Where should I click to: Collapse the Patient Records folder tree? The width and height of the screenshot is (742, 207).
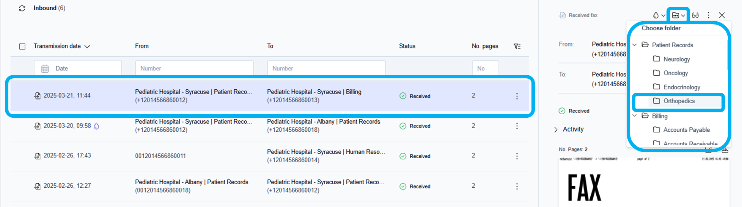point(635,45)
